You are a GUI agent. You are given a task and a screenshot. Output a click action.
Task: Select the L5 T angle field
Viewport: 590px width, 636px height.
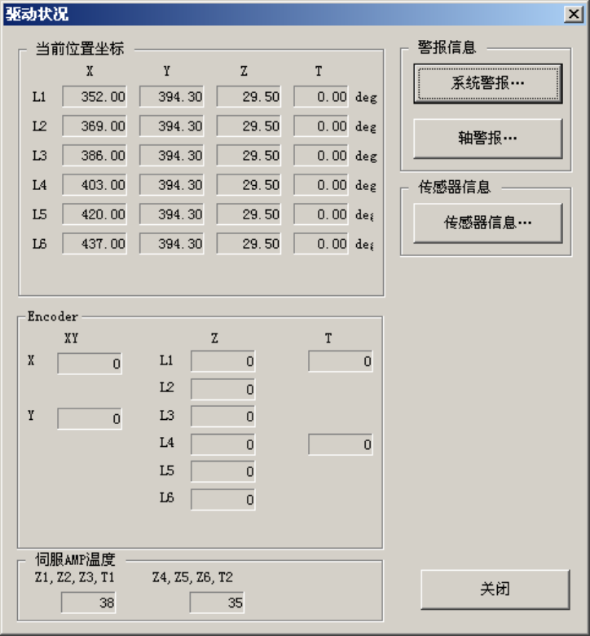coord(321,214)
